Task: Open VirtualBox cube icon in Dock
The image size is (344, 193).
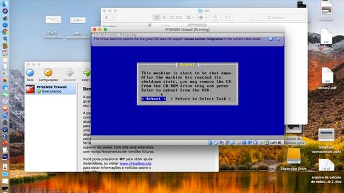Action: point(5,136)
